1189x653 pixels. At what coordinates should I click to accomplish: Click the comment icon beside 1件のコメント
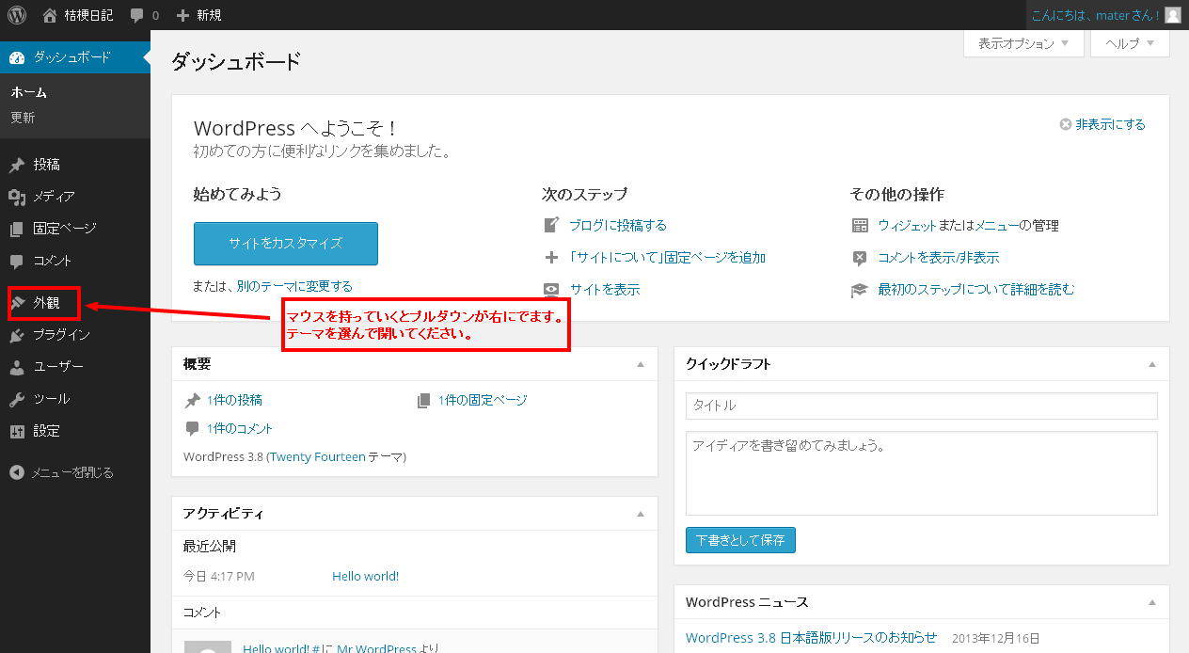pyautogui.click(x=193, y=428)
